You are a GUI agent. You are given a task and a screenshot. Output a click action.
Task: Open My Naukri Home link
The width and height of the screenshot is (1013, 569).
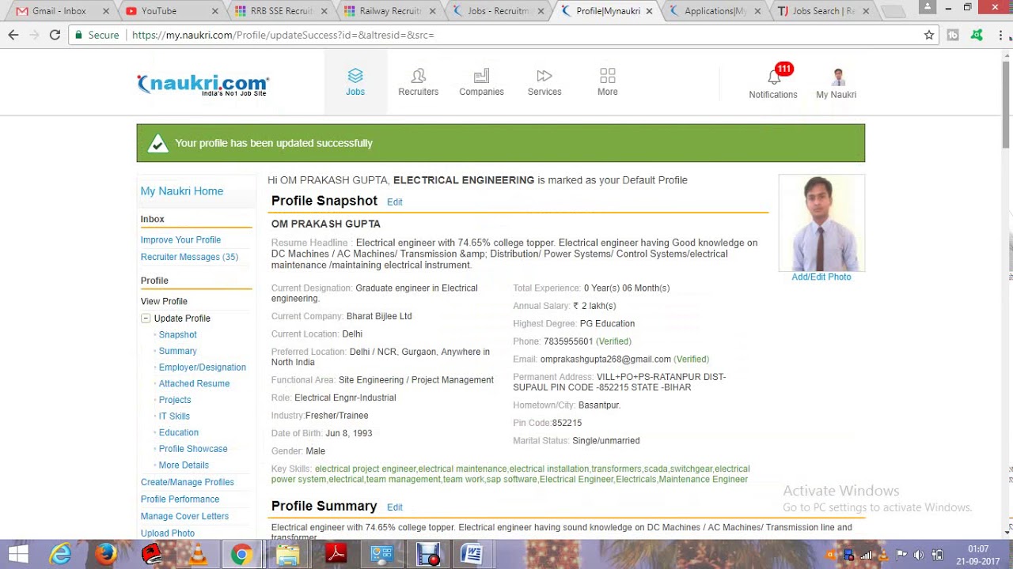(182, 191)
